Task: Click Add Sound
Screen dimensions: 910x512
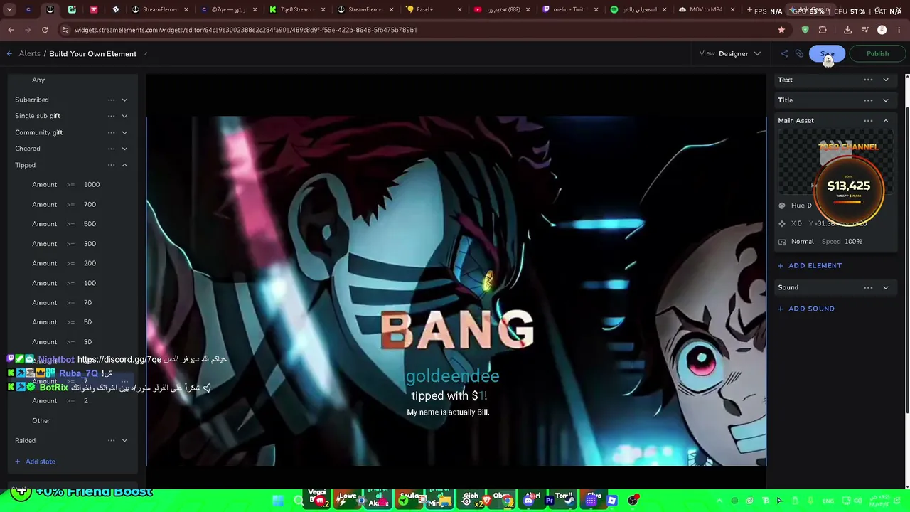Action: [x=806, y=309]
